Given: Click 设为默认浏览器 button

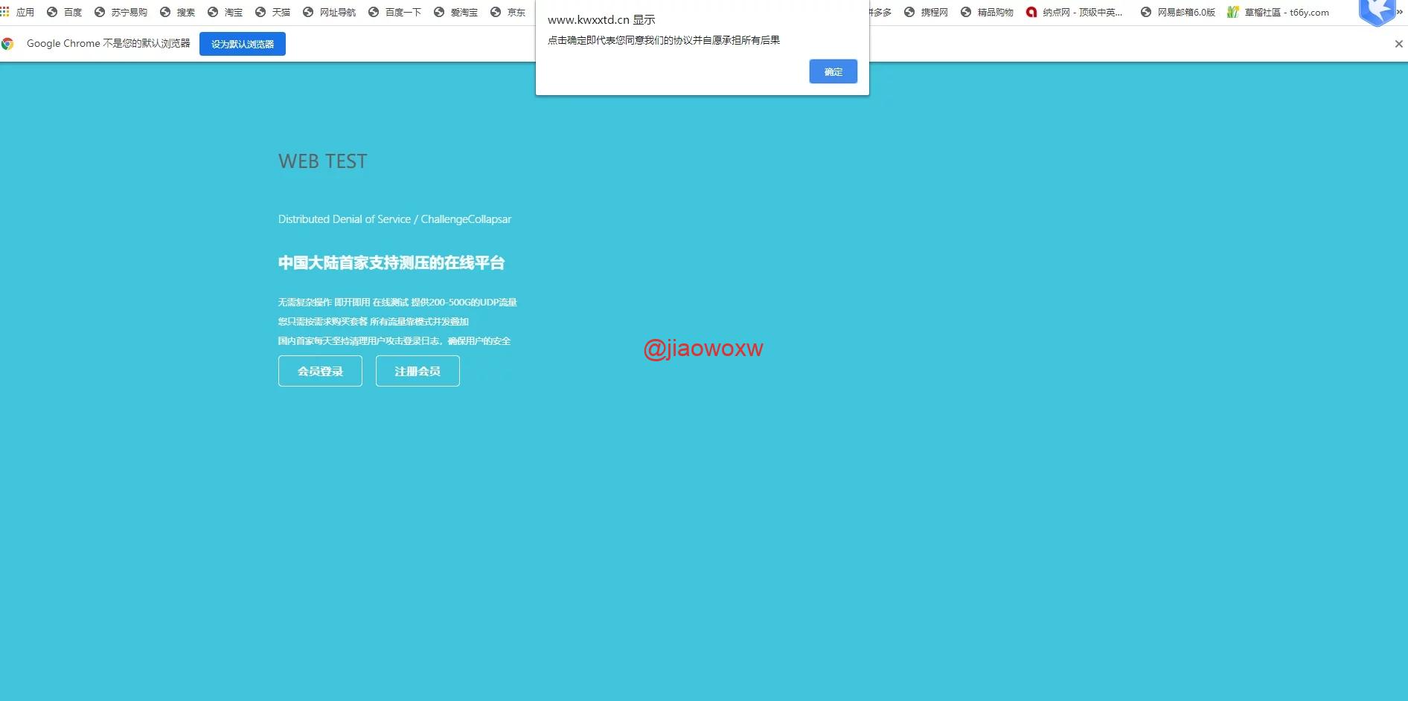Looking at the screenshot, I should click(x=243, y=44).
